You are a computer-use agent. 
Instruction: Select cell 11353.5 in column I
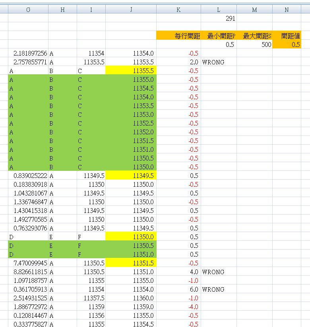pyautogui.click(x=91, y=62)
